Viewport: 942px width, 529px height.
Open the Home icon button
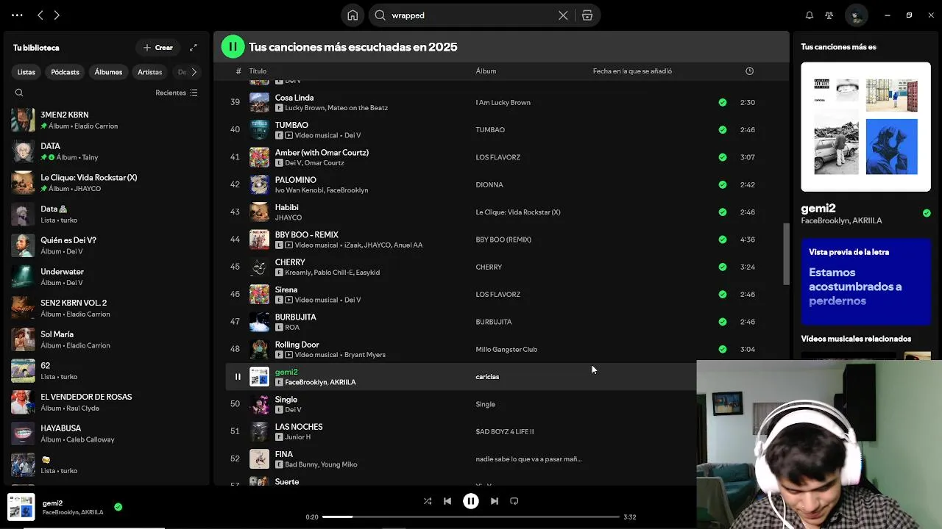[x=353, y=15]
